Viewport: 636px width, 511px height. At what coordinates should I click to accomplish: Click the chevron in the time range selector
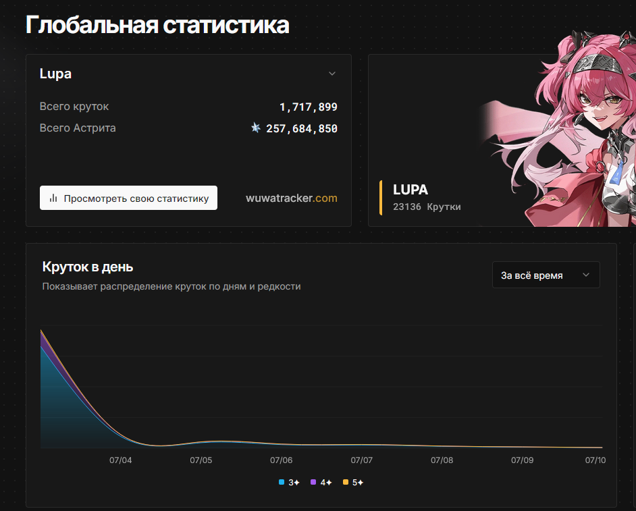(x=586, y=275)
